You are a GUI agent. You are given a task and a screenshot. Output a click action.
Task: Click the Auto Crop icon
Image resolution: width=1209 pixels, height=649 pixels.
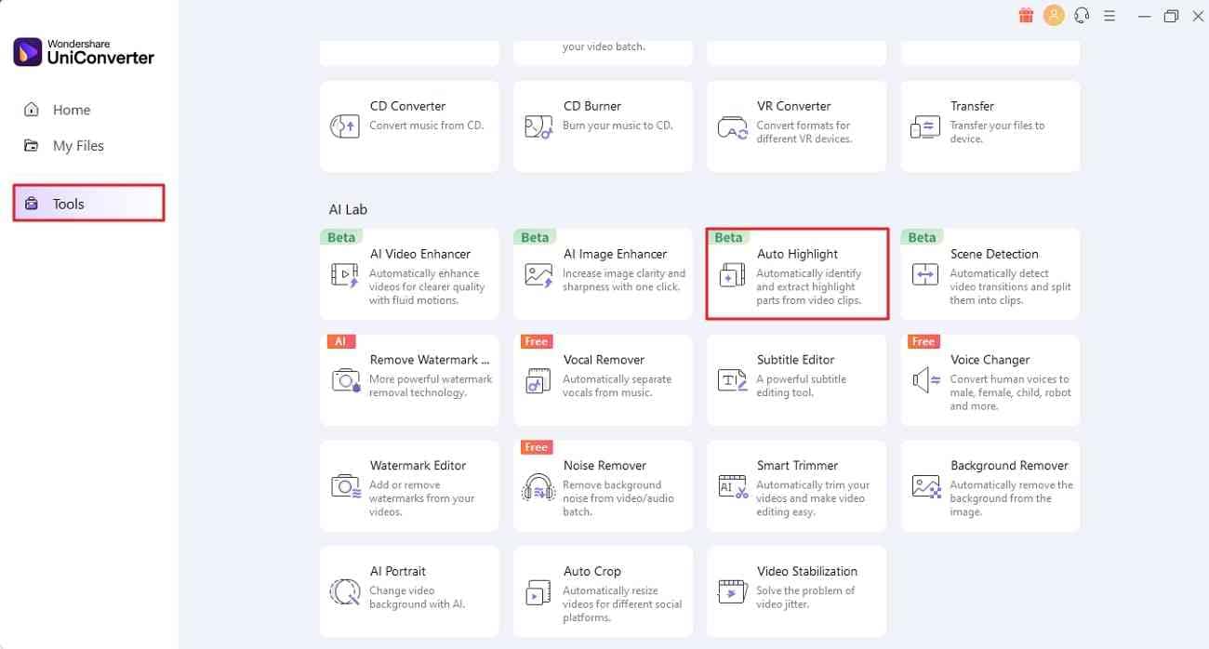point(538,591)
